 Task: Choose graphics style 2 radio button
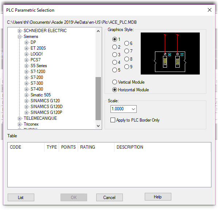coord(114,47)
